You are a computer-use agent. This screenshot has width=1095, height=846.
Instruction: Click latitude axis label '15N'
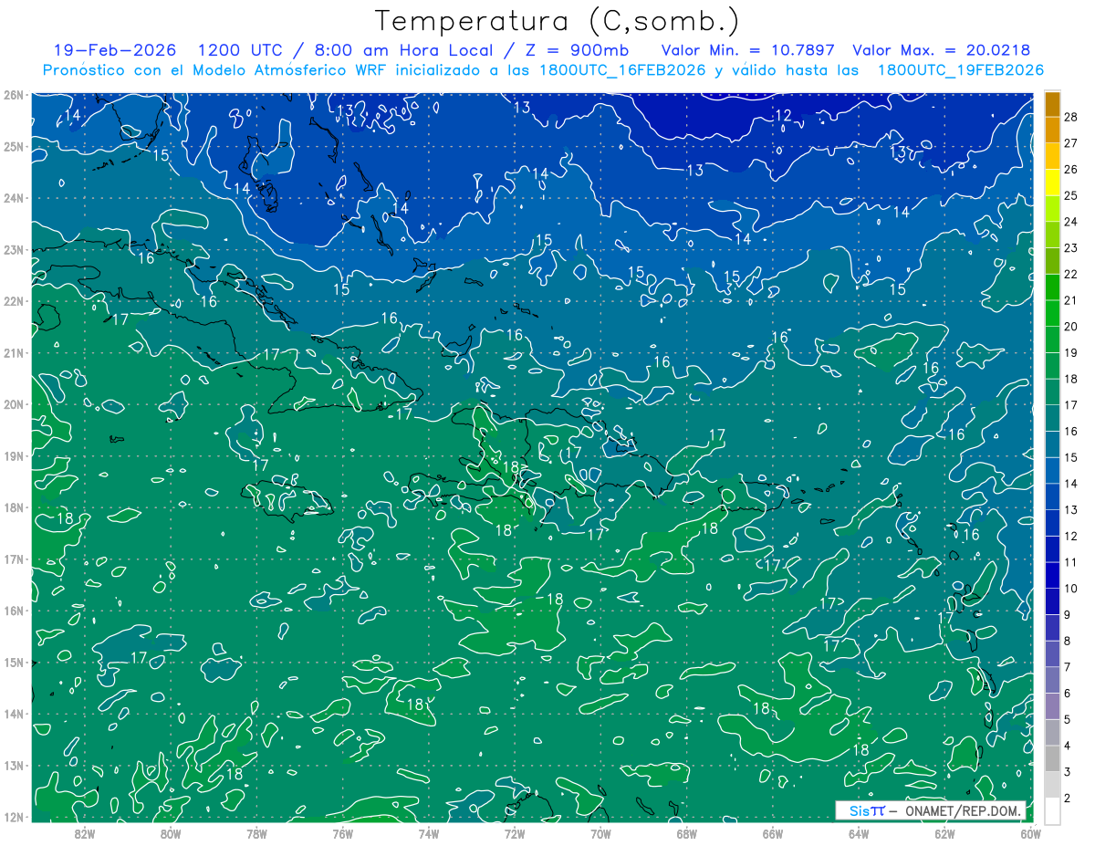tap(14, 663)
